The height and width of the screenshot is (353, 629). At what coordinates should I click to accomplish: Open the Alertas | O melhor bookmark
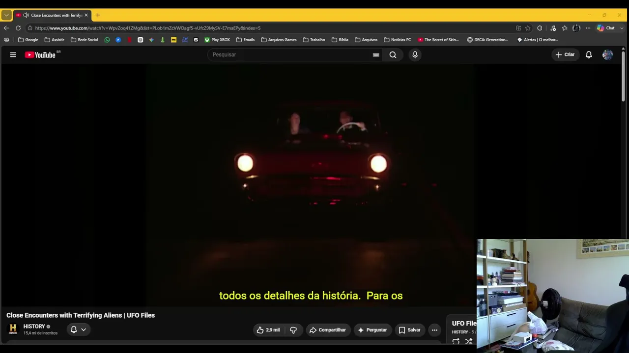[538, 40]
